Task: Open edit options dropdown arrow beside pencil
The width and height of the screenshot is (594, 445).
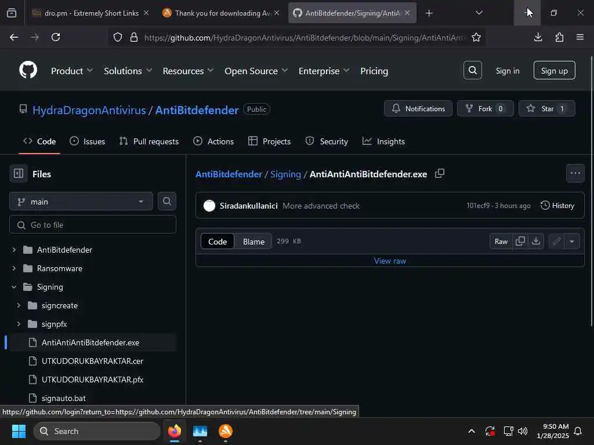Action: 571,241
